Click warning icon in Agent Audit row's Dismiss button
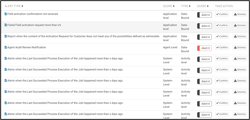250x120 pixels. point(235,48)
